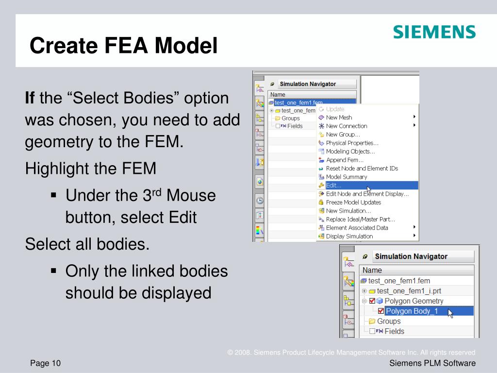Click the pin icon left of context-menu navigator title
Viewport: 497px width, 373px height.
click(x=272, y=84)
